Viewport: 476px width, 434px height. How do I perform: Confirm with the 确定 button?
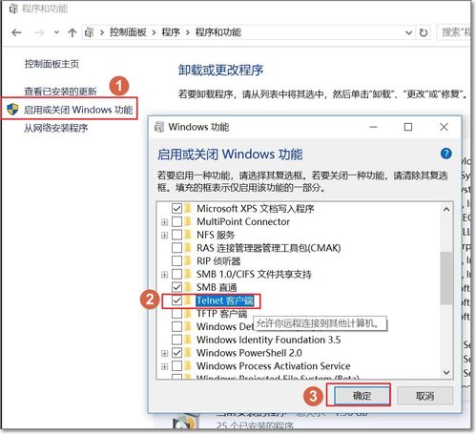[x=362, y=396]
